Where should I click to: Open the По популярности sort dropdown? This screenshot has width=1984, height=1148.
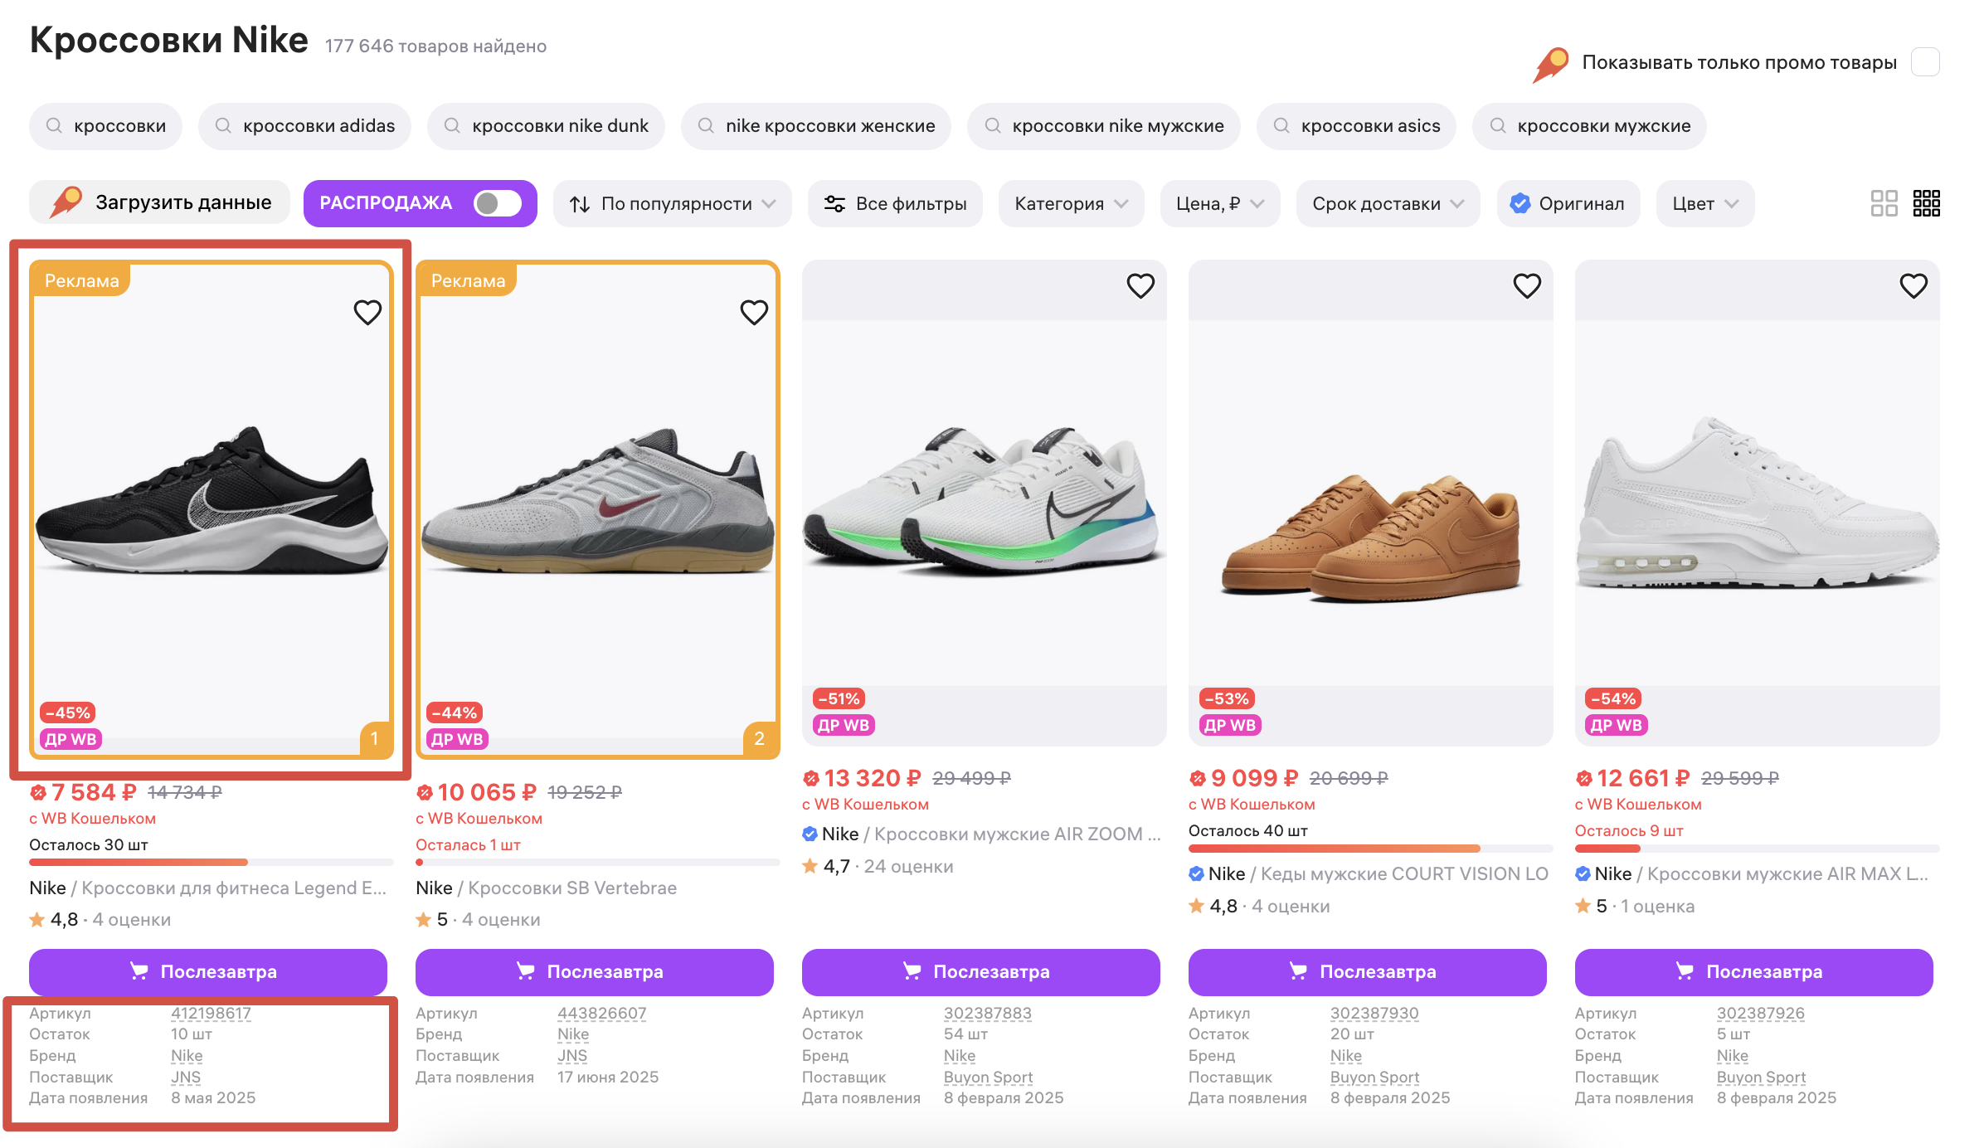673,203
